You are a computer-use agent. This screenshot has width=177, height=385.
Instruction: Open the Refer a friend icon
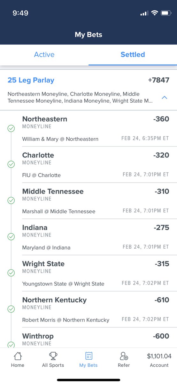(x=124, y=356)
